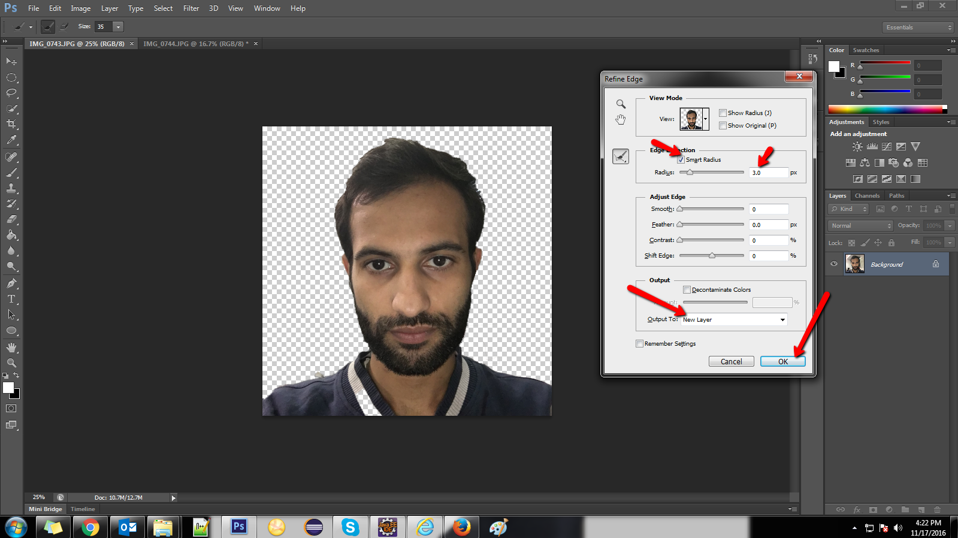
Task: Select the History Brush tool
Action: coord(11,204)
